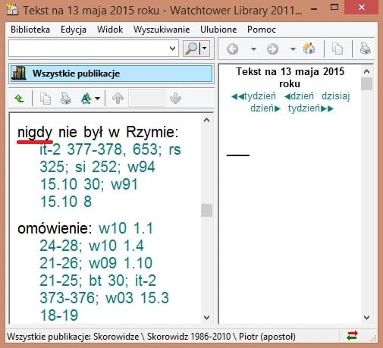Open reference w10 1.1 24-28
This screenshot has height=348, width=383.
point(96,237)
